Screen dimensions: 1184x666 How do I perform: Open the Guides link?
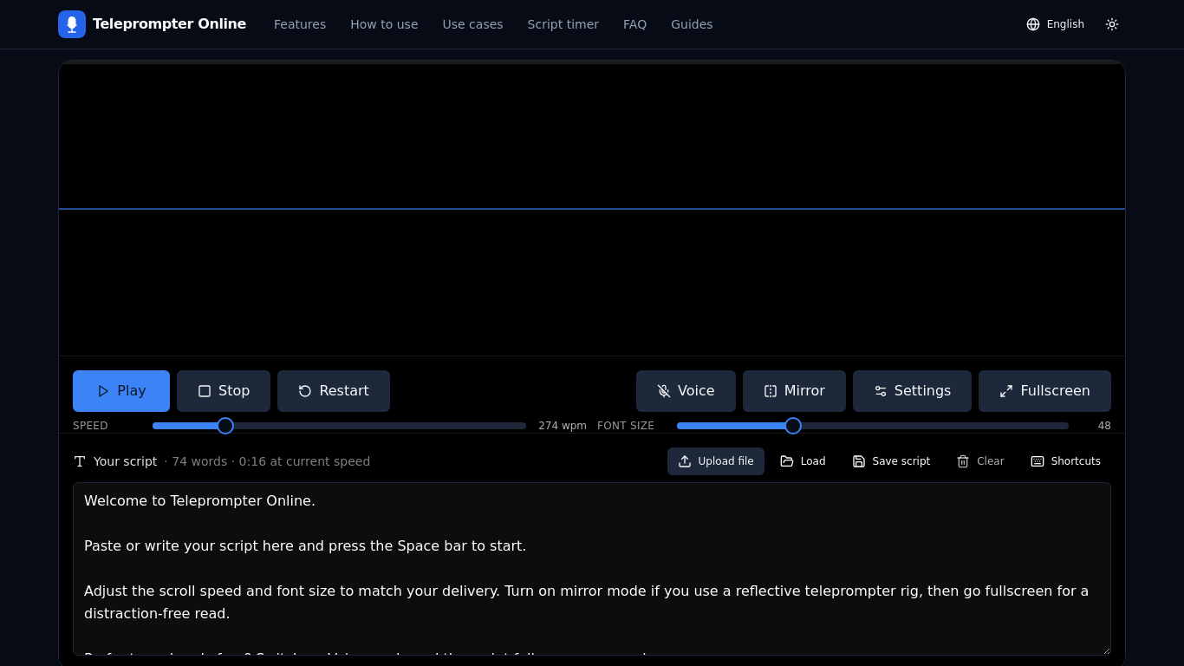click(x=692, y=24)
